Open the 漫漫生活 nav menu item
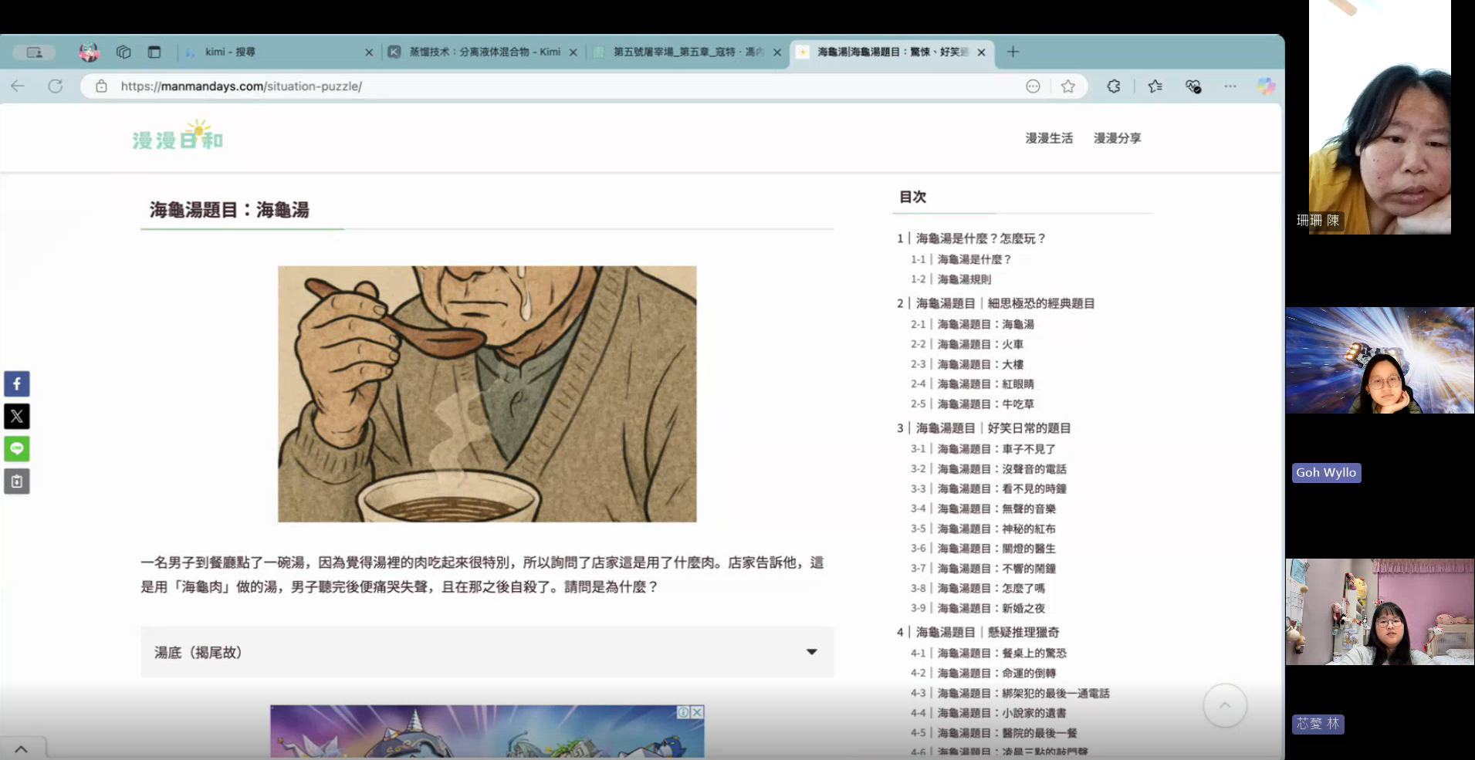This screenshot has height=760, width=1475. 1049,138
